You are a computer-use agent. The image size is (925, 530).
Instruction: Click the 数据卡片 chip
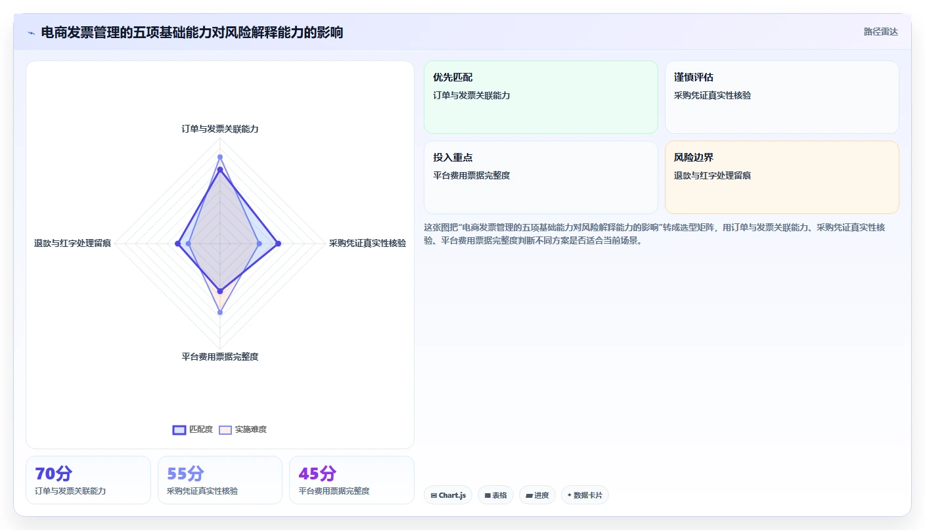click(585, 495)
